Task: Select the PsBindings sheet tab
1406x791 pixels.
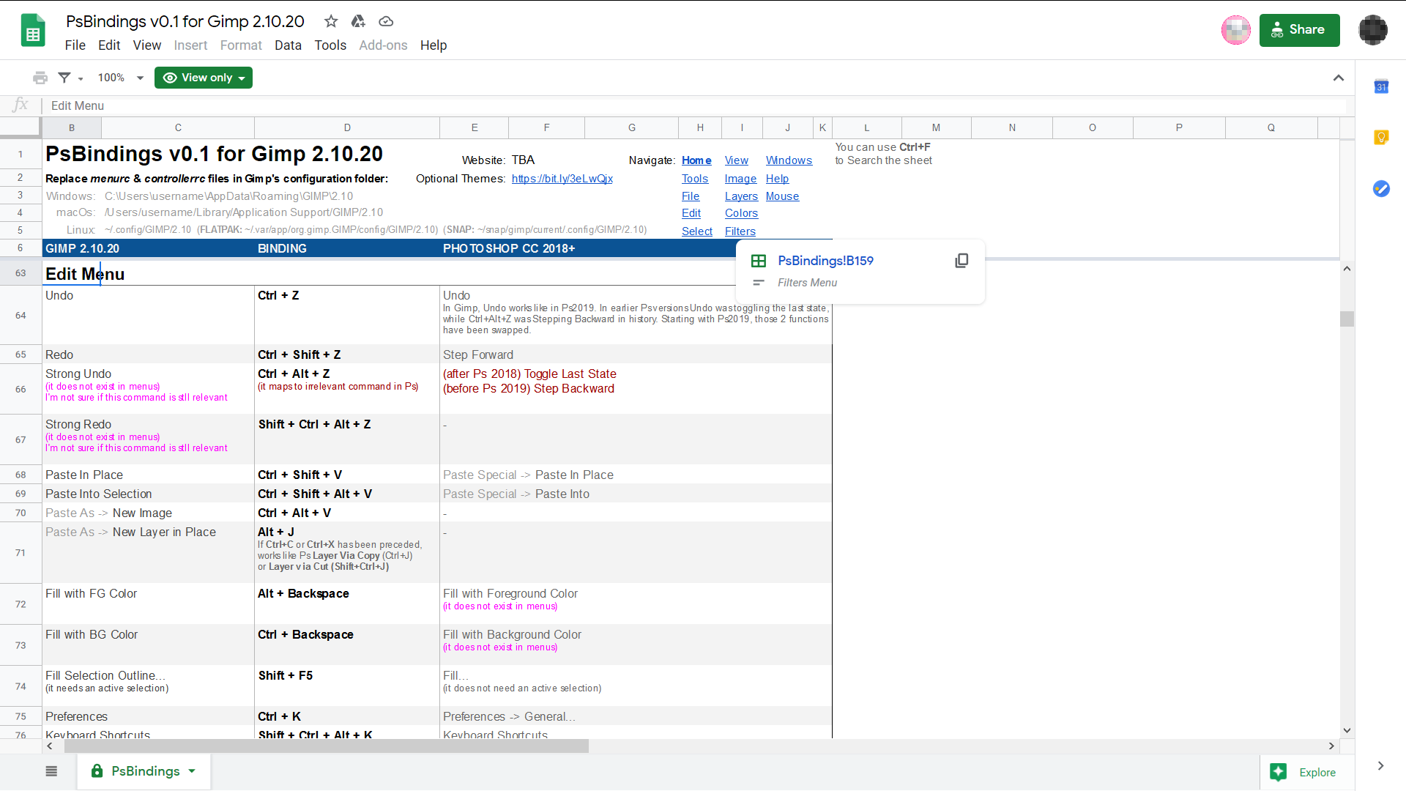Action: (144, 770)
